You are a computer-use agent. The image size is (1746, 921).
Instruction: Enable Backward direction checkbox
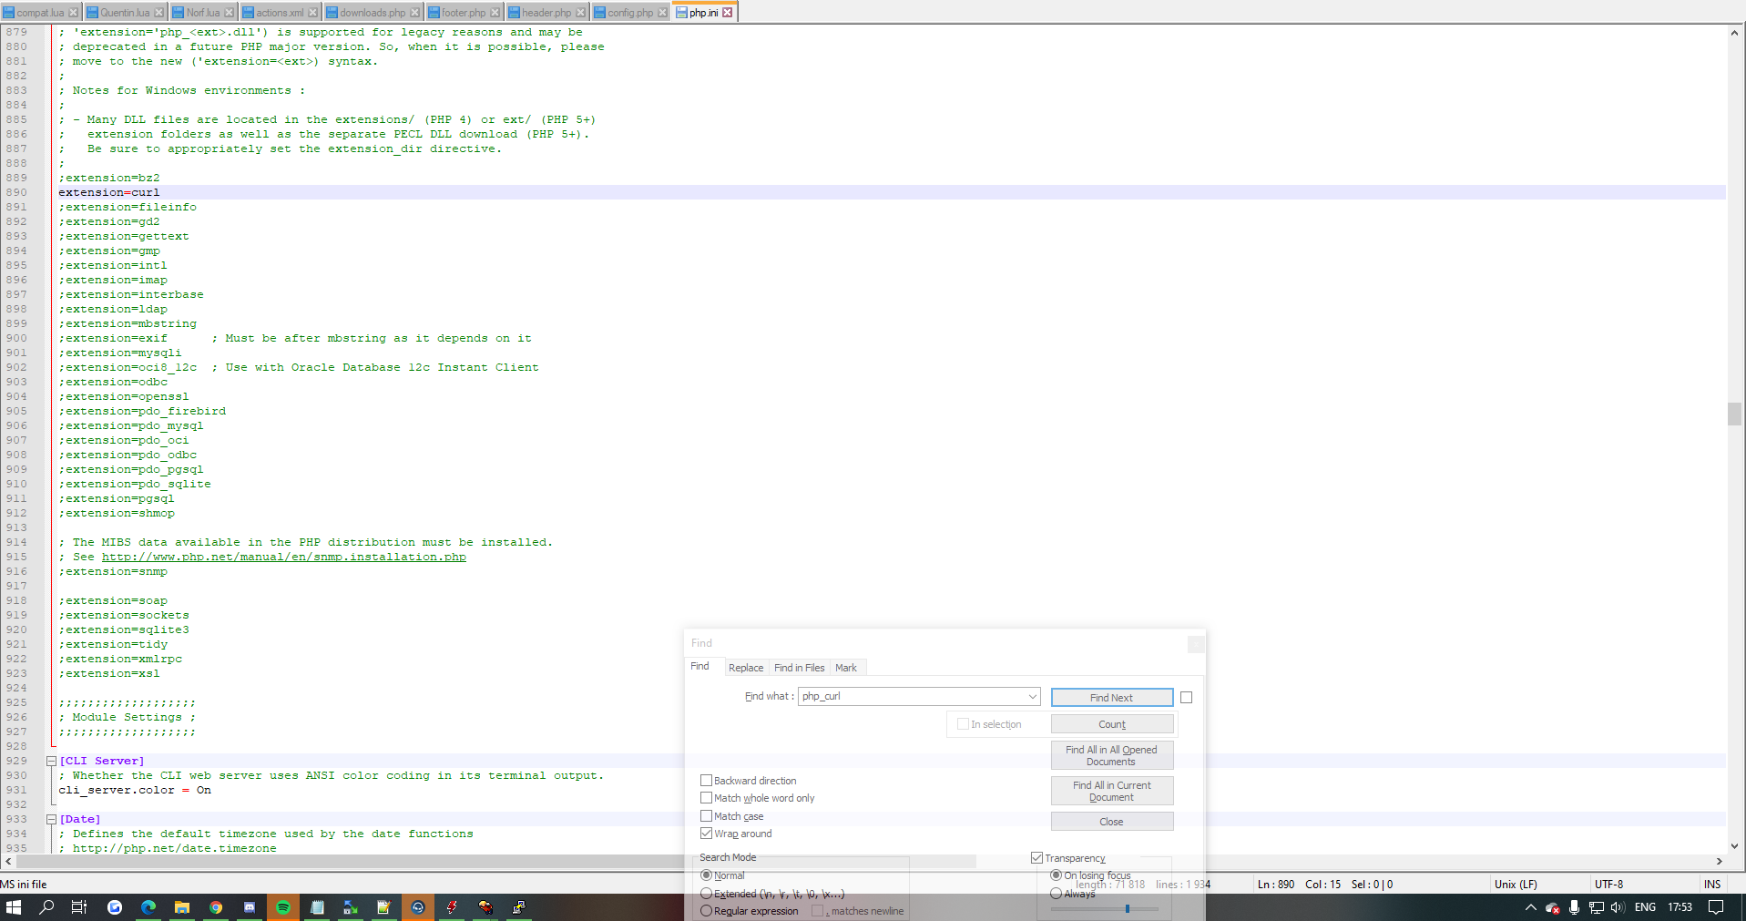(x=706, y=781)
